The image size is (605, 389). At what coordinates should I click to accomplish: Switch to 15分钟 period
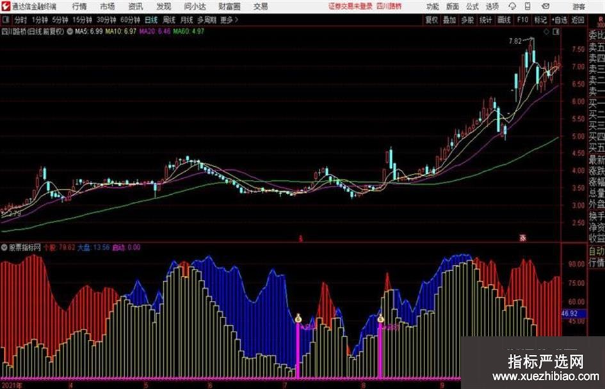tap(82, 20)
